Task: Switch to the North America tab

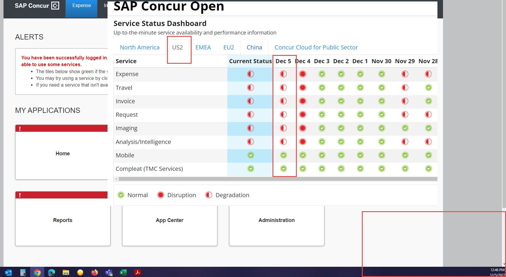Action: coord(140,47)
